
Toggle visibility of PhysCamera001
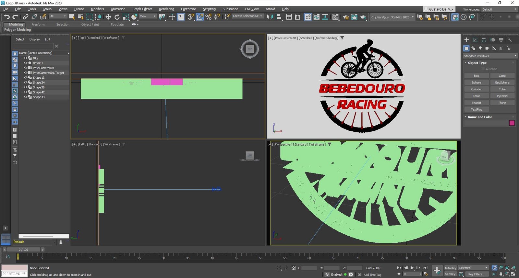click(26, 68)
